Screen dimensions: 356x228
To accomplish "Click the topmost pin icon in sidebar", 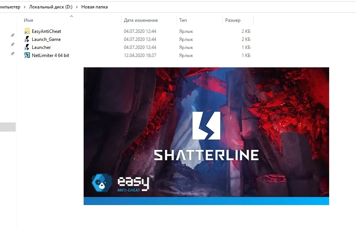I will point(12,35).
